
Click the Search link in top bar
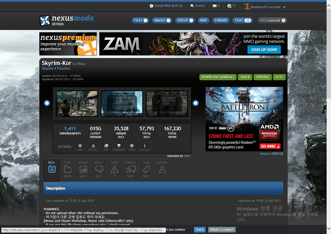(200, 6)
